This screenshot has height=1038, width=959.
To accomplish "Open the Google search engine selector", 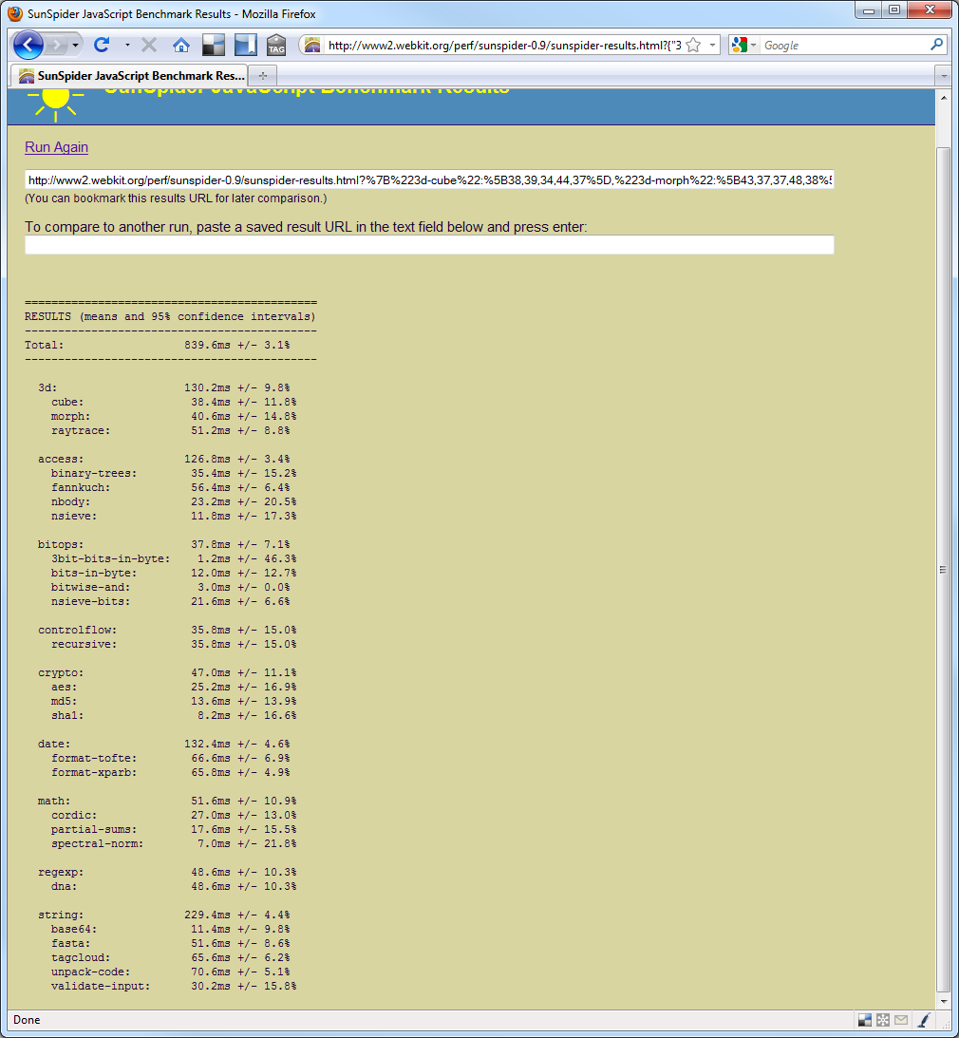I will point(743,45).
